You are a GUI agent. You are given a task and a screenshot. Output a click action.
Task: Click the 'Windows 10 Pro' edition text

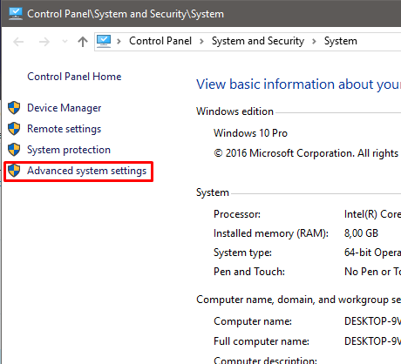point(250,133)
